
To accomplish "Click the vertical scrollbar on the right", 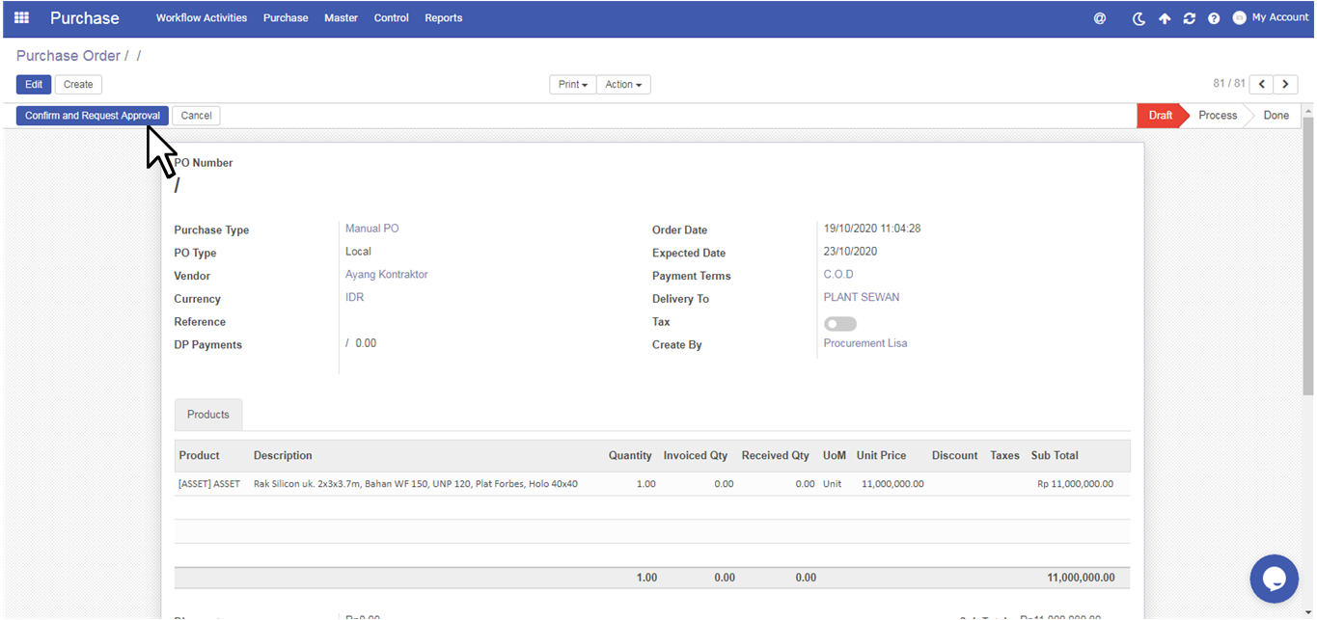I will tap(1308, 256).
